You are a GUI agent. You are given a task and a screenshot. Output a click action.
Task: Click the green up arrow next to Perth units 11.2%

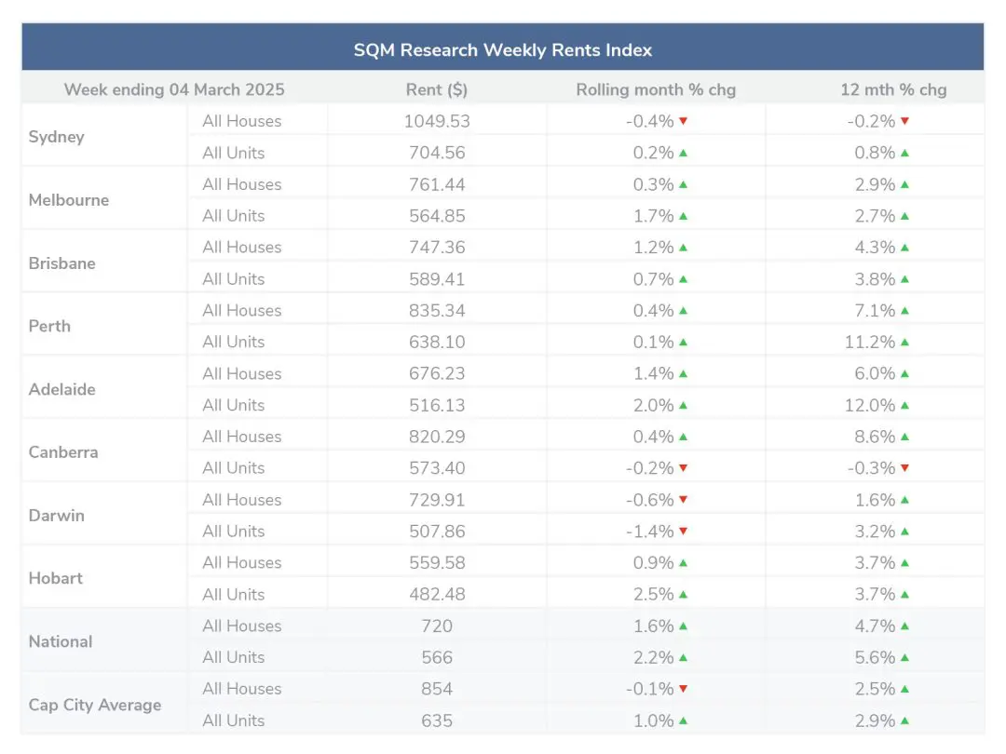904,342
